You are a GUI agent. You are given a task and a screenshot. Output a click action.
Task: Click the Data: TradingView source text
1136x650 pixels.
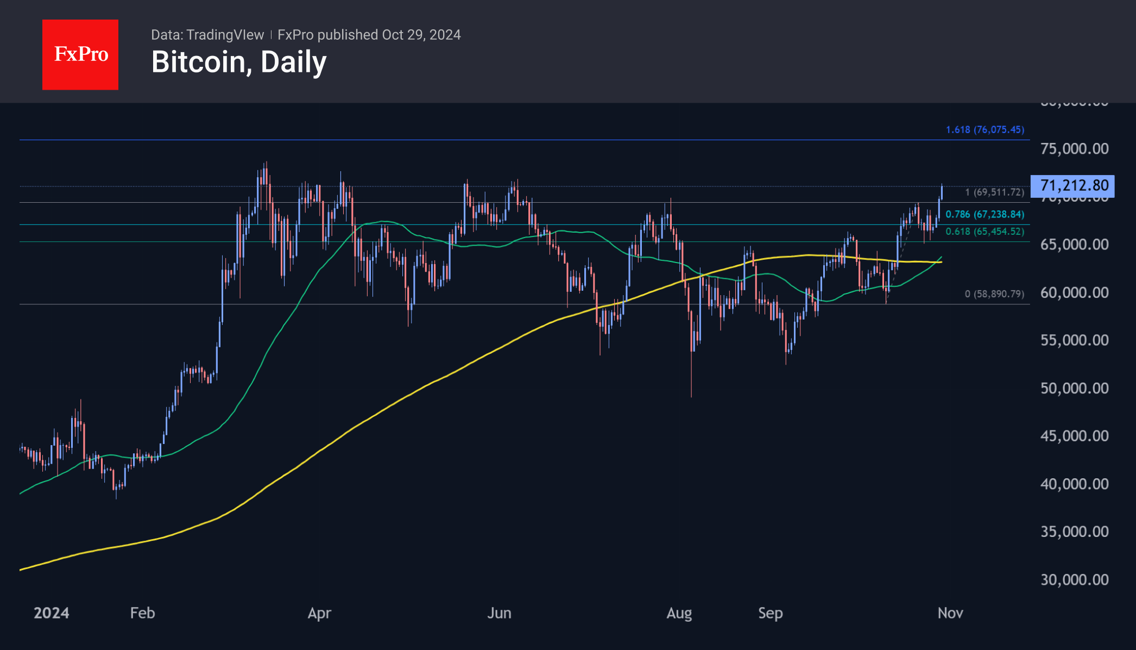click(x=207, y=35)
